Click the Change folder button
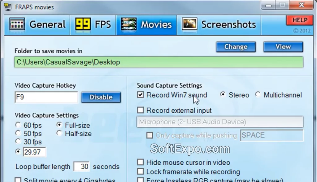Screen dimensions: 317x182 pos(236,47)
